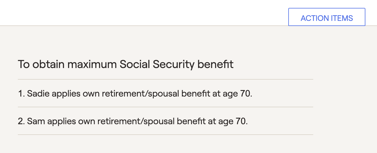
Task: Select the 'To obtain maximum Social Security benefit' heading
Action: click(x=126, y=65)
